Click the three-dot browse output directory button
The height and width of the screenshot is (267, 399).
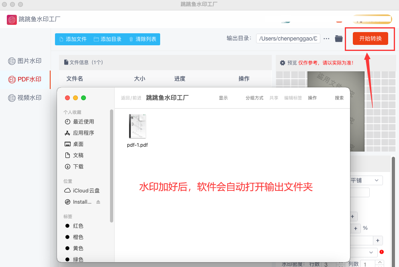(326, 38)
